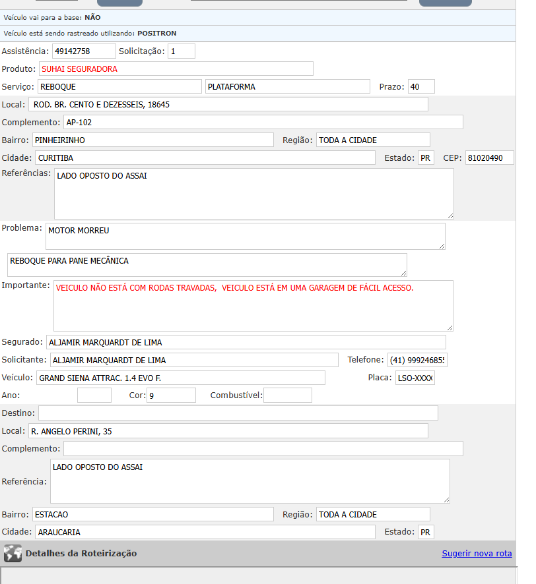The width and height of the screenshot is (536, 584).
Task: Click the Região field next to ESTACAO
Action: (x=373, y=514)
